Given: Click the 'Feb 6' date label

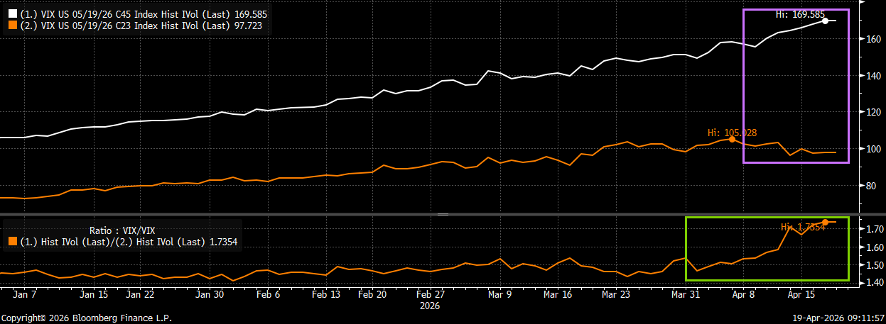Looking at the screenshot, I should (x=268, y=294).
